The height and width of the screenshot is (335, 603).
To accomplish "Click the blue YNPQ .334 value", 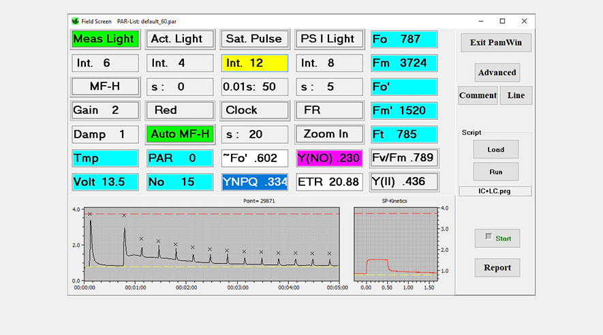I will [254, 182].
